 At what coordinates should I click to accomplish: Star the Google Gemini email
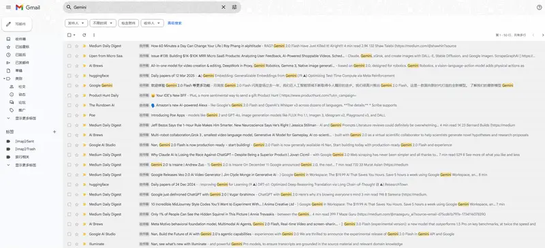(x=77, y=85)
